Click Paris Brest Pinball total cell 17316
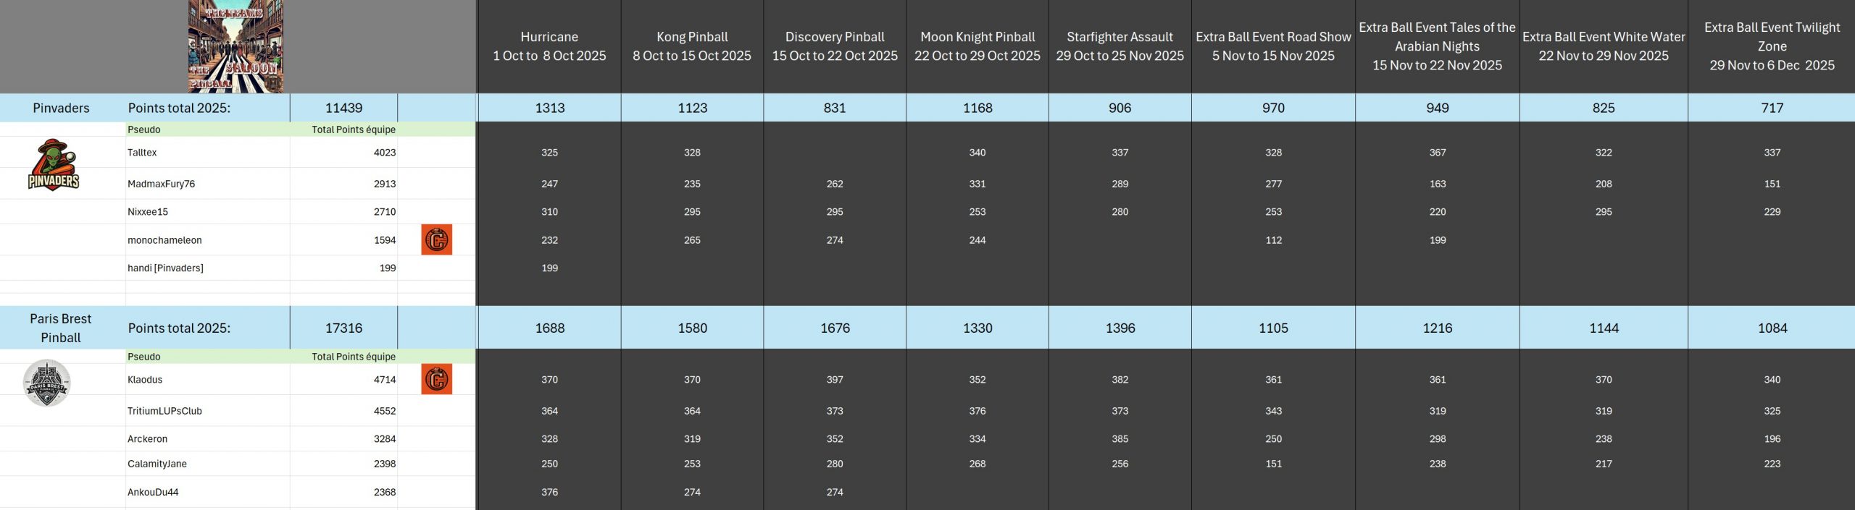This screenshot has height=510, width=1855. pyautogui.click(x=343, y=328)
